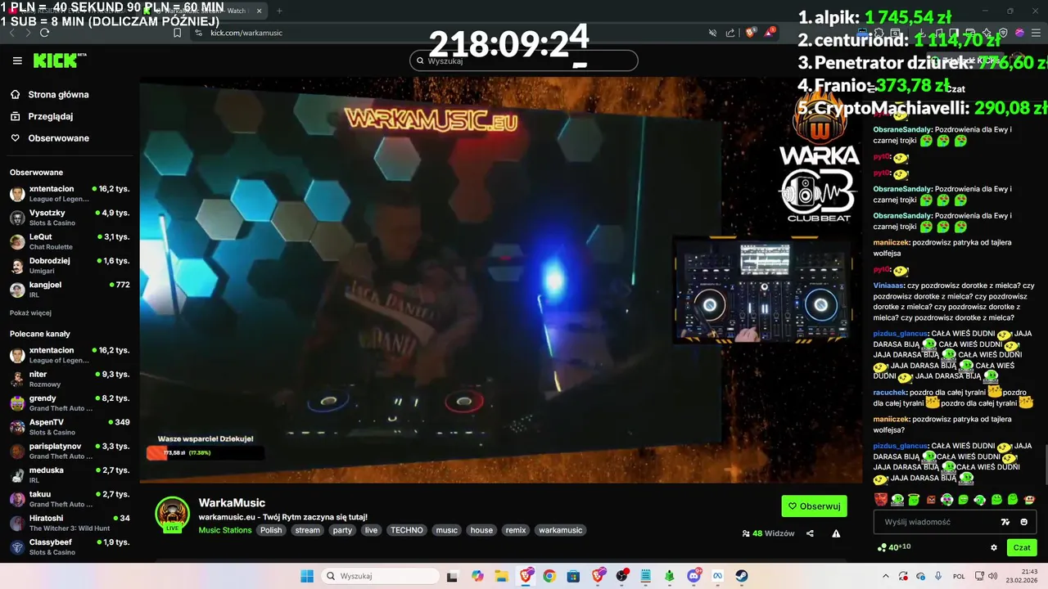
Task: Click the Kick Wyszukaj search field
Action: (x=524, y=61)
